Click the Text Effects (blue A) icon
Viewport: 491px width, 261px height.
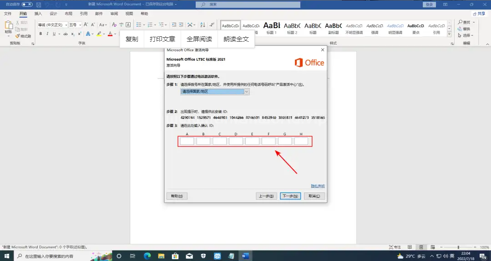click(88, 34)
